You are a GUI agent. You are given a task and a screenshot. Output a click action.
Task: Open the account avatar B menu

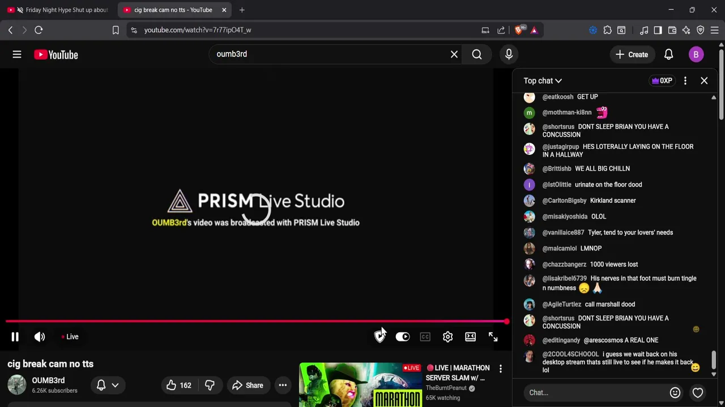click(x=696, y=54)
